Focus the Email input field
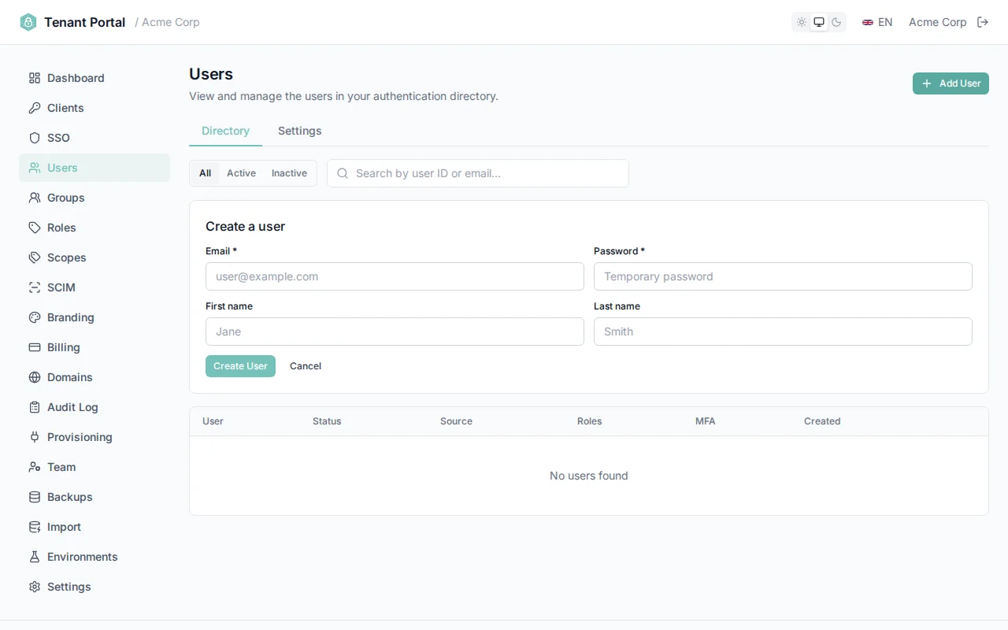 pos(395,276)
